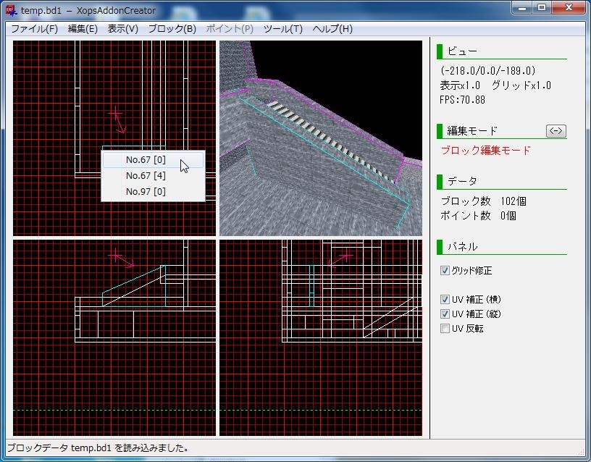The height and width of the screenshot is (462, 591).
Task: Toggle the グリッド修正 checkbox
Action: (x=445, y=271)
